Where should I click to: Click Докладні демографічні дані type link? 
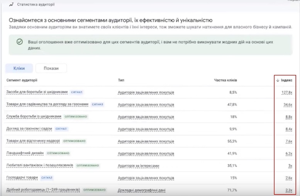click(141, 190)
